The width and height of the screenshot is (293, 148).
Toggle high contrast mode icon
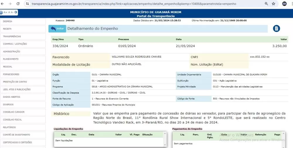[16, 12]
